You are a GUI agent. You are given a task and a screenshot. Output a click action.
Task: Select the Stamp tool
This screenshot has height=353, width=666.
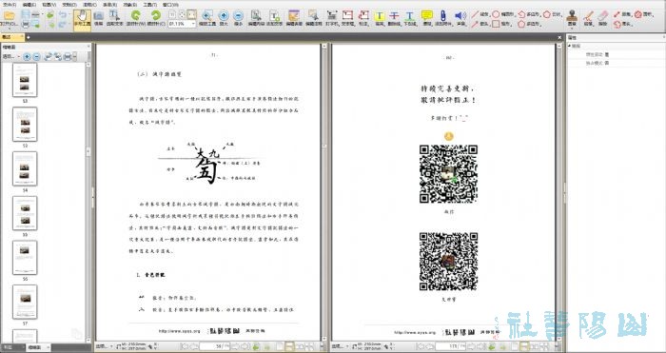coord(572,19)
